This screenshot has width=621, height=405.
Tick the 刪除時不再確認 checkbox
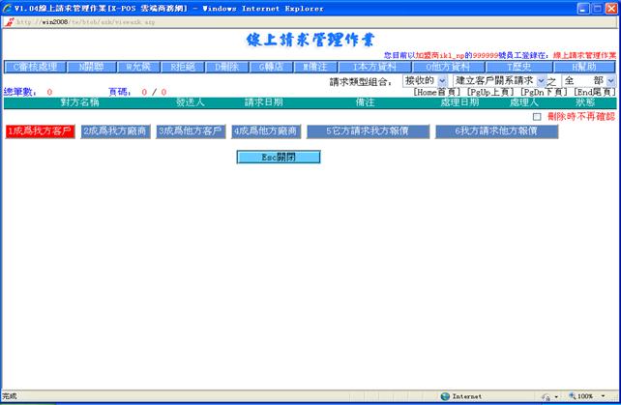538,116
